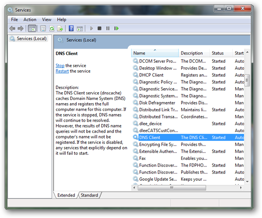Click the Export List toolbar icon
Viewport: 262px width, 218px height.
(60, 29)
